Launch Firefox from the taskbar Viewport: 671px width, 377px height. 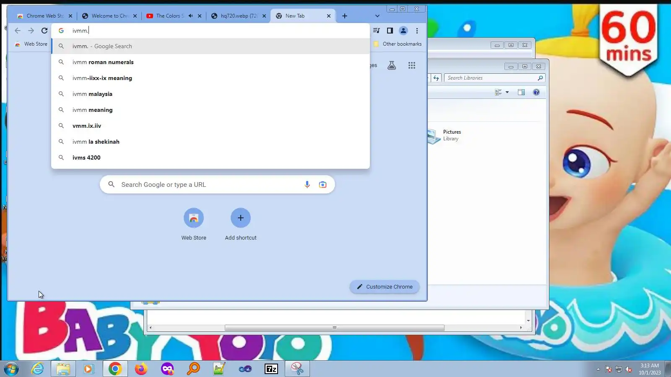141,369
